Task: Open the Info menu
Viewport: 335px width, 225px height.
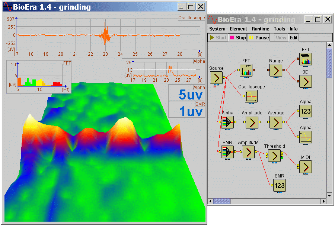Action: point(293,29)
